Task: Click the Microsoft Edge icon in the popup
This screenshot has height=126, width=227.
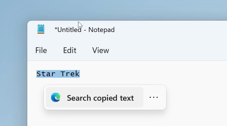Action: pyautogui.click(x=56, y=97)
